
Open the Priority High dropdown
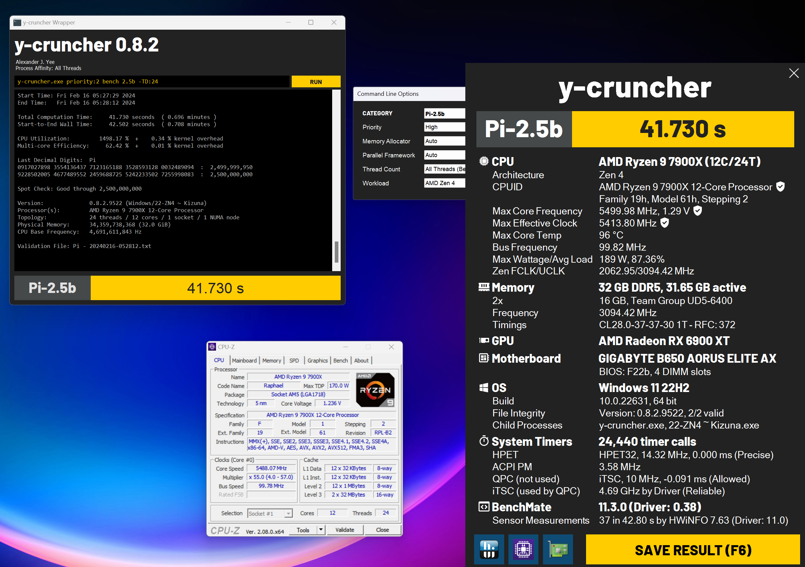click(x=444, y=127)
